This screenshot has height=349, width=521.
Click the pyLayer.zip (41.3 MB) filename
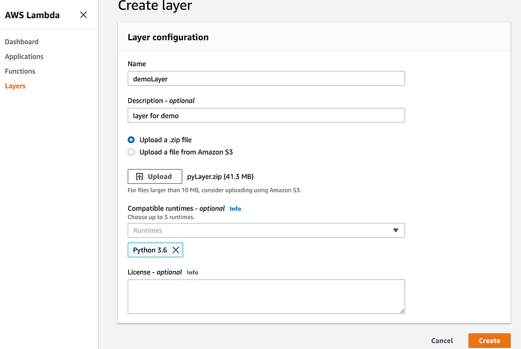point(220,177)
